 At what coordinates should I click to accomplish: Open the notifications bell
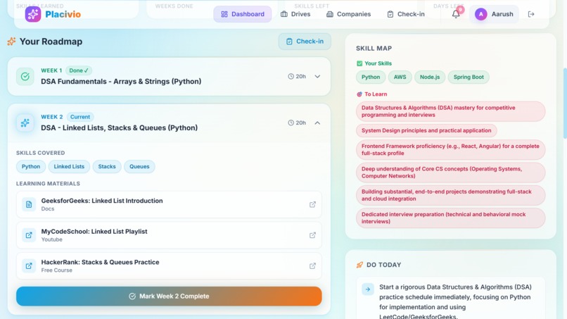[456, 14]
